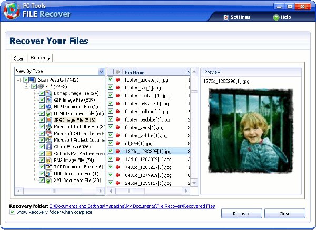The width and height of the screenshot is (316, 230).
Task: Switch to the Scan tab
Action: (19, 58)
